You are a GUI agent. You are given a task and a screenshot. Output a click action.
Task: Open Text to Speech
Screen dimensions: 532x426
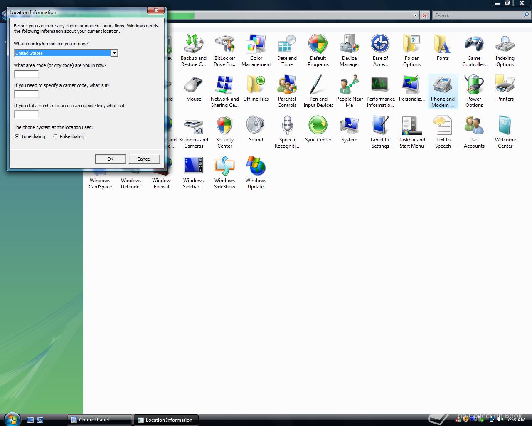coord(443,132)
